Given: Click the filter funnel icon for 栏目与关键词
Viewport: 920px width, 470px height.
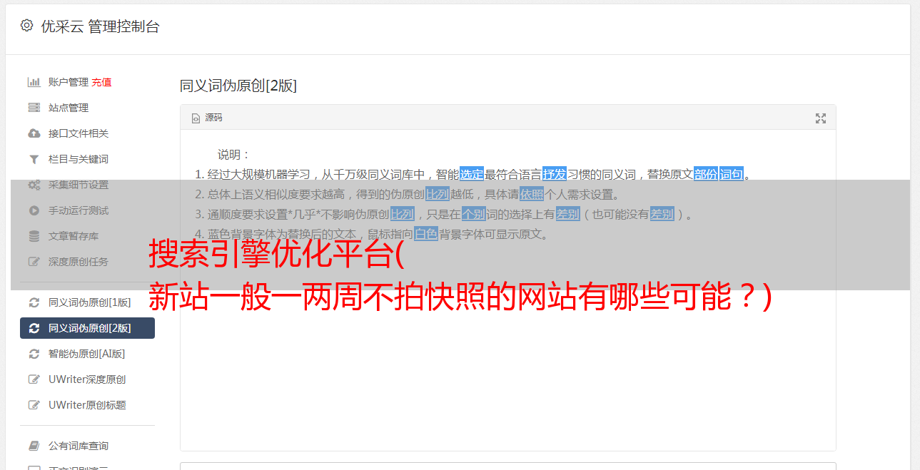Looking at the screenshot, I should 34,159.
